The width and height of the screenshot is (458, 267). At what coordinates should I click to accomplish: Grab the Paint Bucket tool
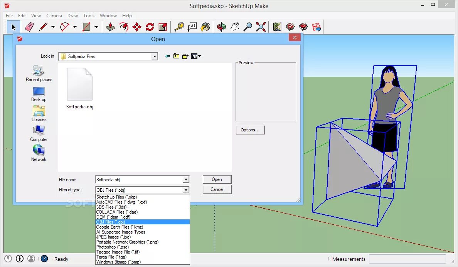205,27
